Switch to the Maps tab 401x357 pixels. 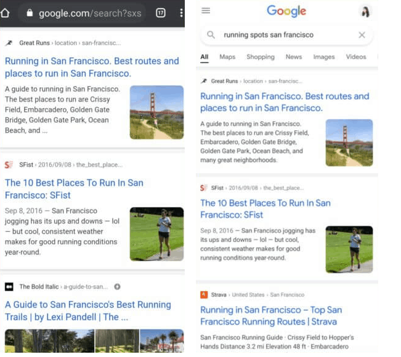(227, 57)
